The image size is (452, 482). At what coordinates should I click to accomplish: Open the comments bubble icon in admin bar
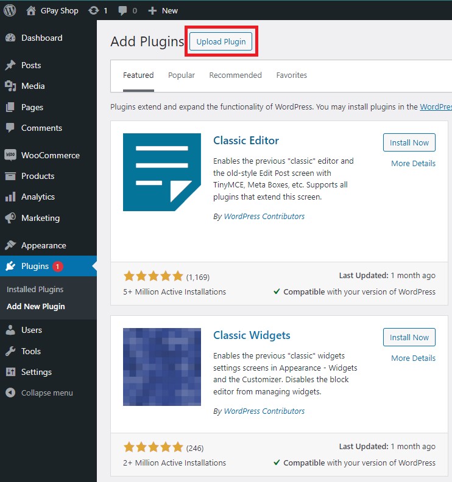tap(122, 11)
